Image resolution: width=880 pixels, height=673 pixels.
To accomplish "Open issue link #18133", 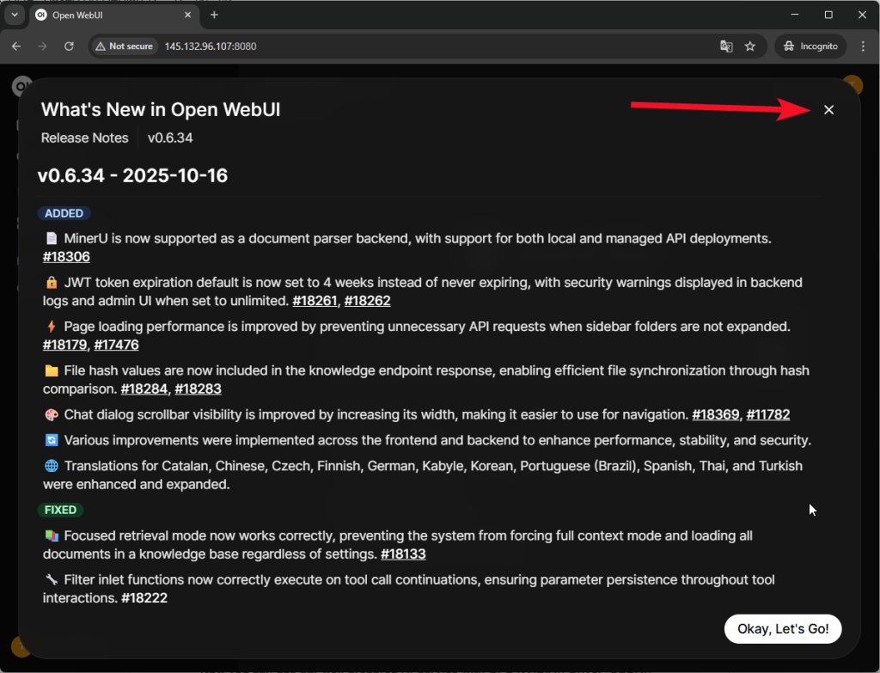I will point(403,554).
